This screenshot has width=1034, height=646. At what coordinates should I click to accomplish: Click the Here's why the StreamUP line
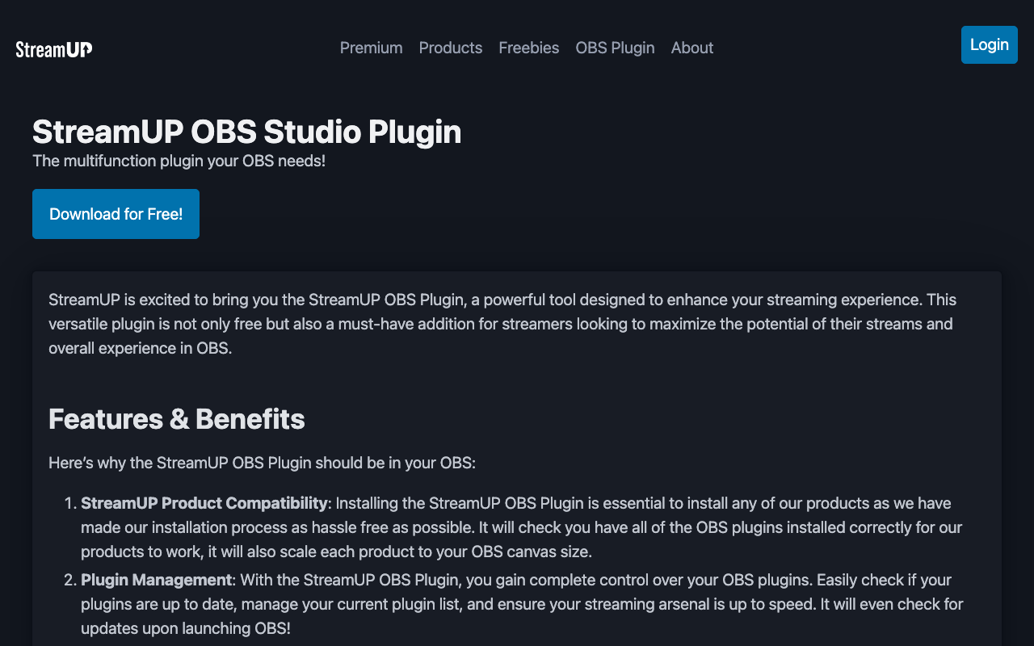(x=263, y=463)
